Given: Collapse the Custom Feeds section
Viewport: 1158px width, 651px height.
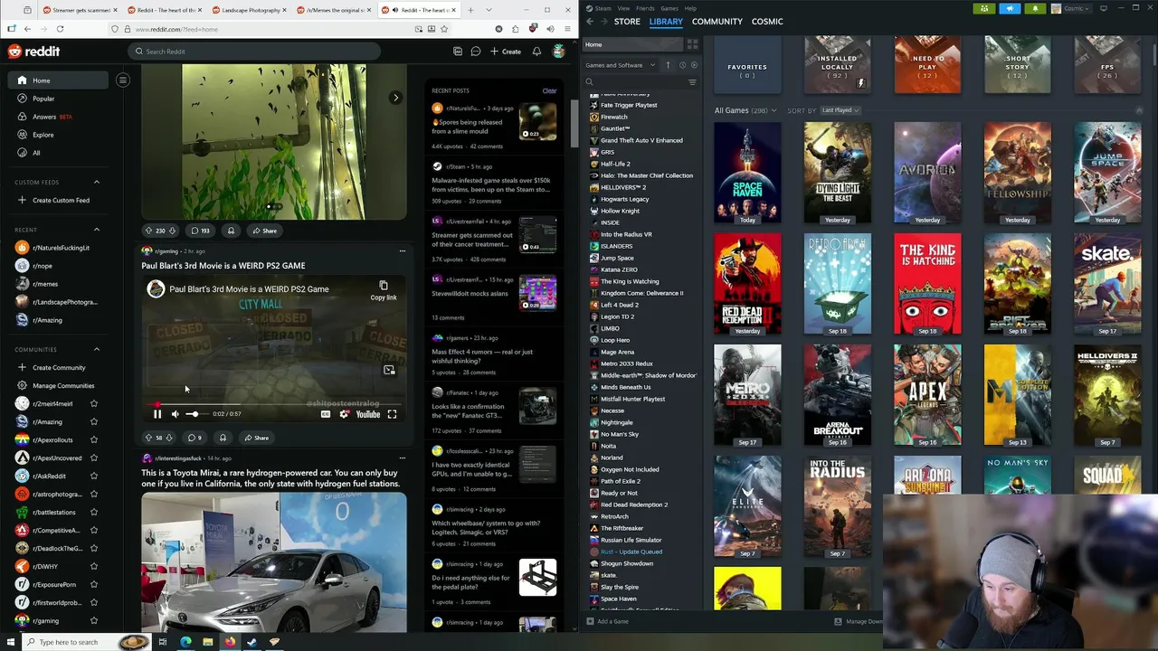Looking at the screenshot, I should click(97, 182).
